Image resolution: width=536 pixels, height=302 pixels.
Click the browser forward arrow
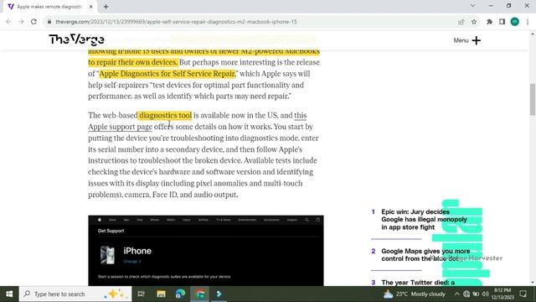(x=21, y=22)
